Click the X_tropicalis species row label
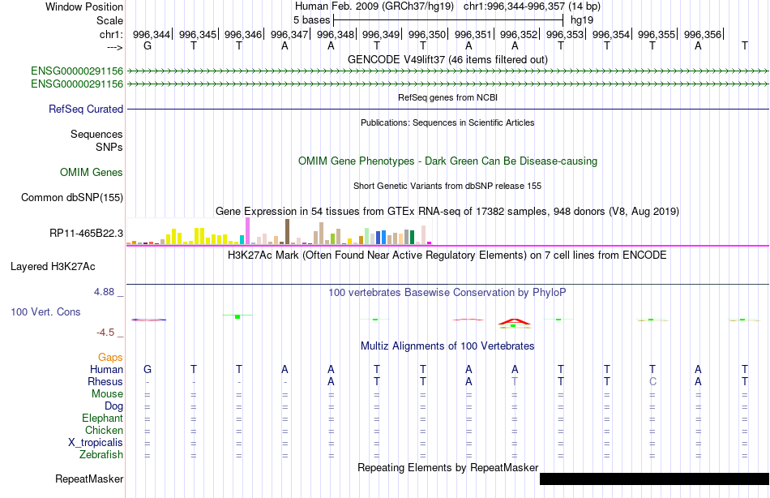Image resolution: width=770 pixels, height=498 pixels. click(96, 443)
